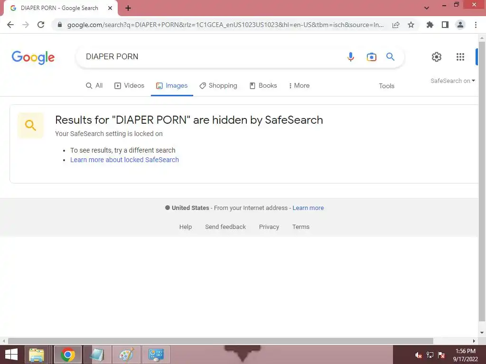Select the Images tab
Viewport: 486px width, 364px height.
(x=172, y=85)
